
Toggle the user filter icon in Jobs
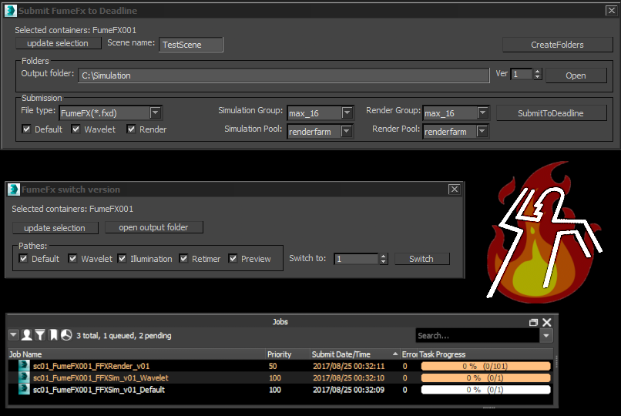[27, 335]
